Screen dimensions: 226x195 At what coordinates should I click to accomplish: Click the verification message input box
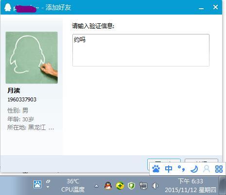pos(141,50)
